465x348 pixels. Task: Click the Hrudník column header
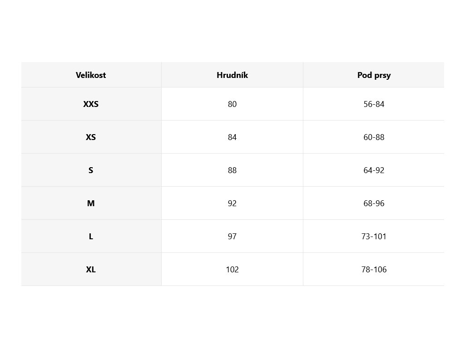(x=232, y=75)
